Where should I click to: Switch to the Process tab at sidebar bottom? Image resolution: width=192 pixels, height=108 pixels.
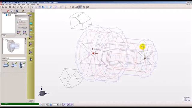31,100
